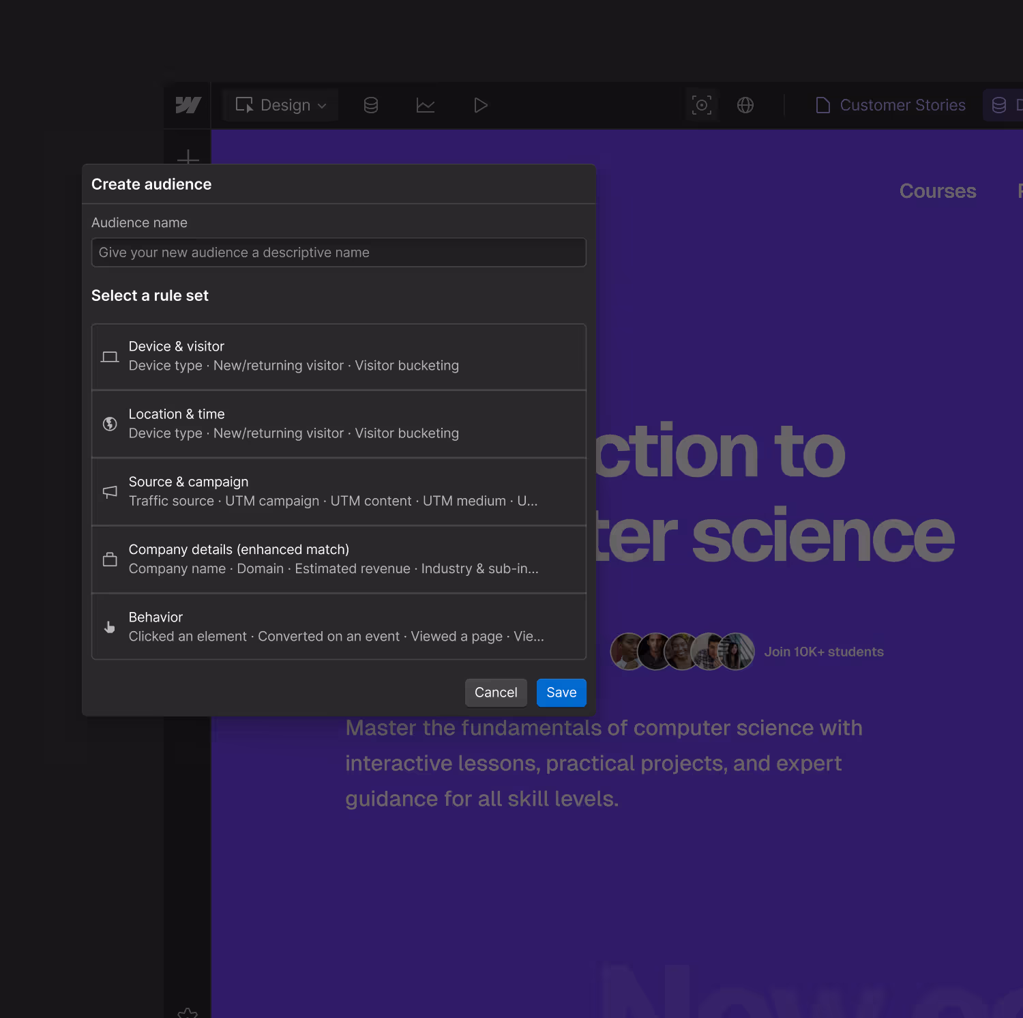Select the Behavior rule set

coord(338,626)
